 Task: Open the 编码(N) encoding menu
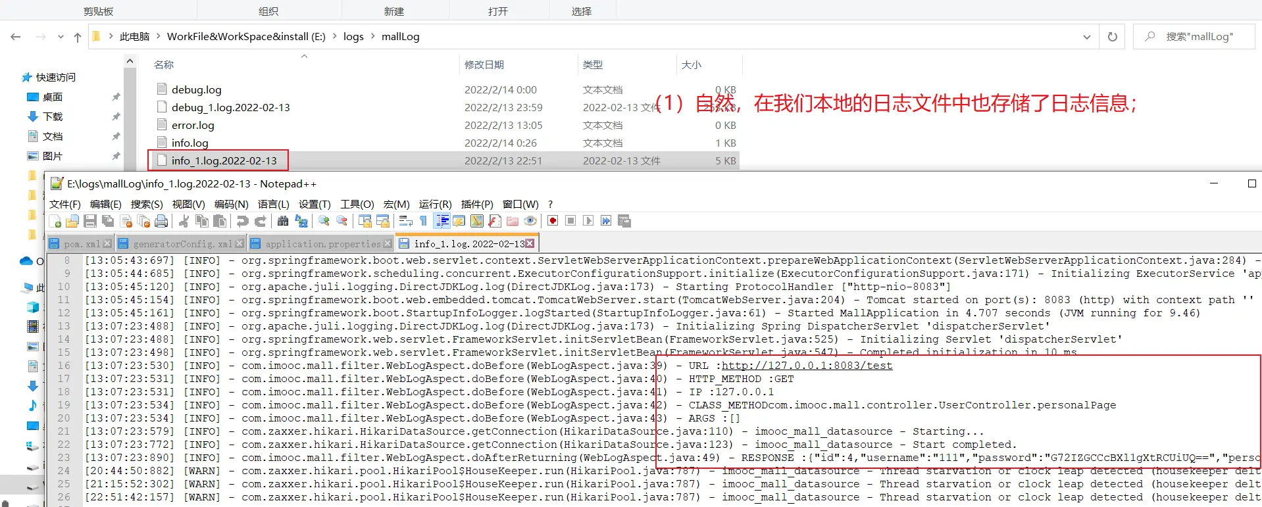(232, 205)
